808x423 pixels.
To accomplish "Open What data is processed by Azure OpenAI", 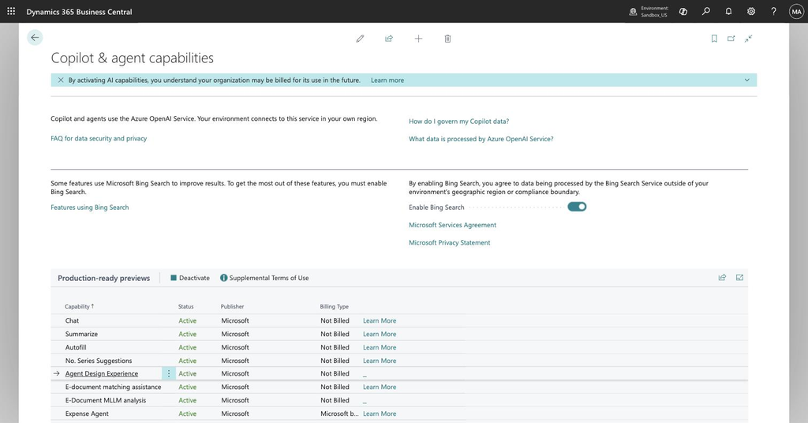I will tap(481, 139).
